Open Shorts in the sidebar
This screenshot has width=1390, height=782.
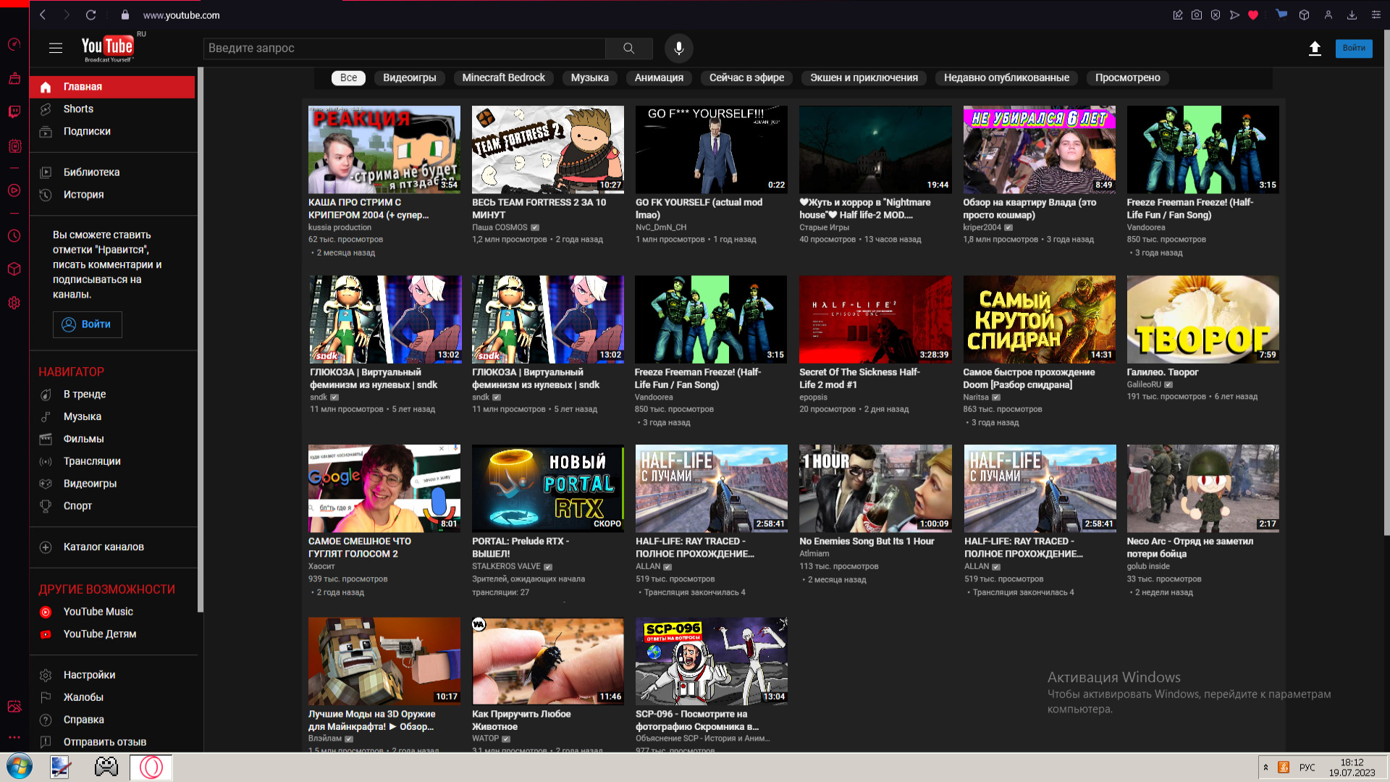point(78,109)
